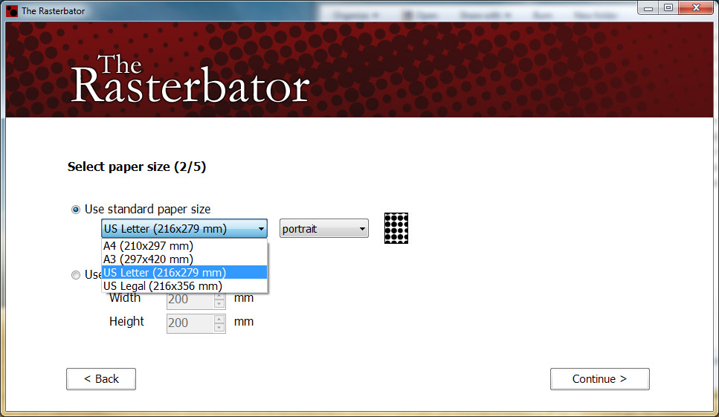Image resolution: width=719 pixels, height=417 pixels.
Task: Click the Rasterbator app icon in title bar
Action: 12,10
